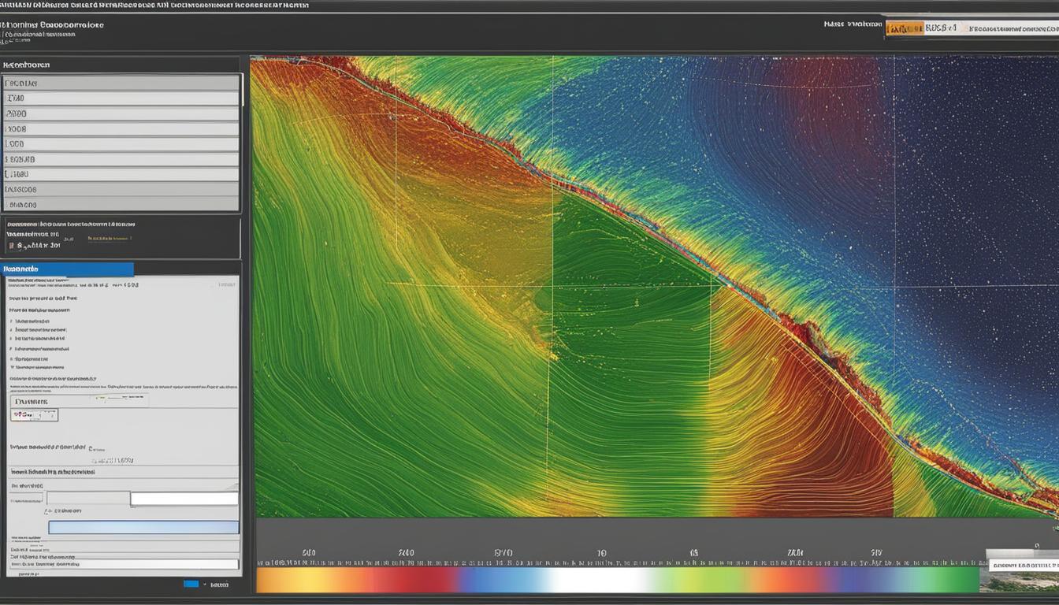The height and width of the screenshot is (605, 1059).
Task: Click the yellow link text in dark info panel
Action: (x=110, y=237)
